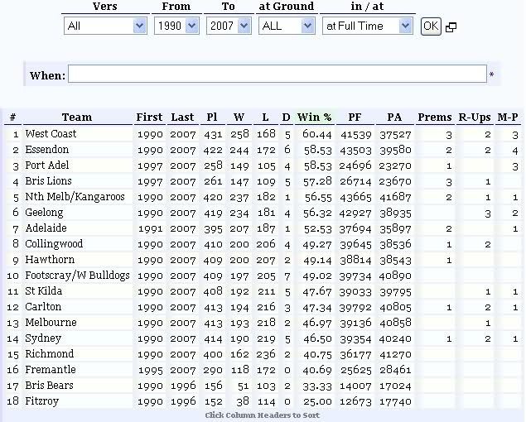Image resolution: width=526 pixels, height=422 pixels.
Task: Sort by the First column header
Action: coord(150,117)
